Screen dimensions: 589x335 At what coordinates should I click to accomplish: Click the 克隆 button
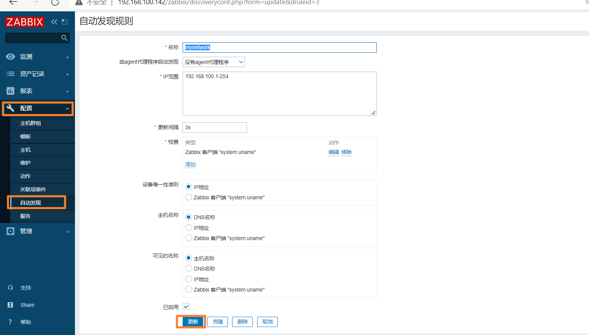point(218,322)
